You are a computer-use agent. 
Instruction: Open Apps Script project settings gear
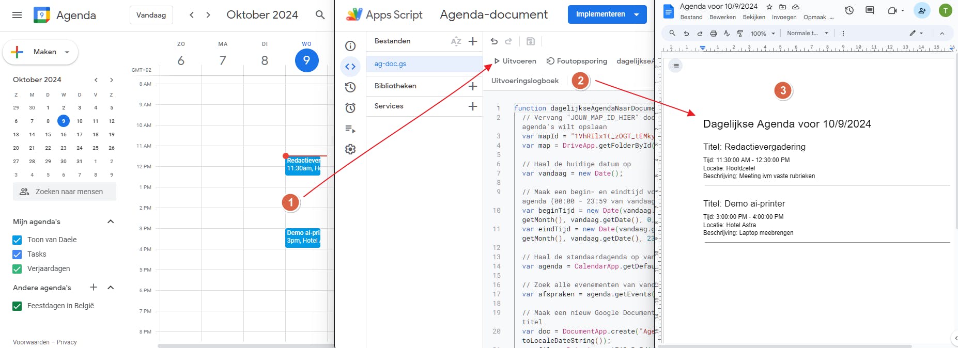coord(350,149)
